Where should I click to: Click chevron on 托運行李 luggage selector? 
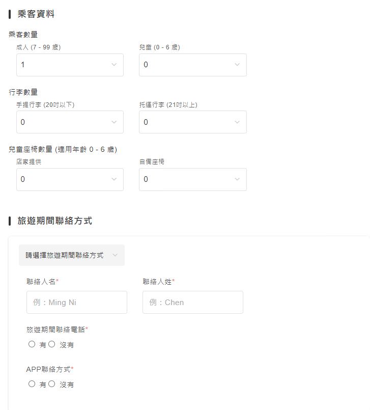click(x=236, y=122)
